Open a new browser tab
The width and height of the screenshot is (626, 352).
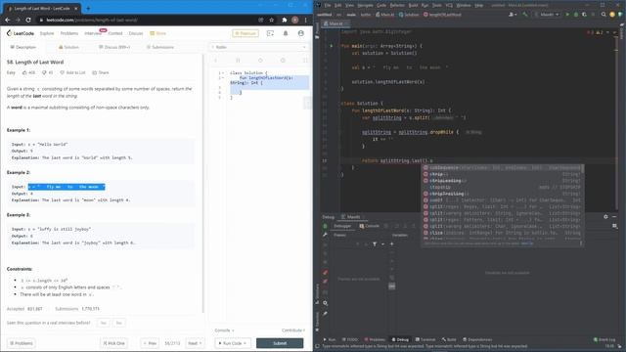click(88, 8)
